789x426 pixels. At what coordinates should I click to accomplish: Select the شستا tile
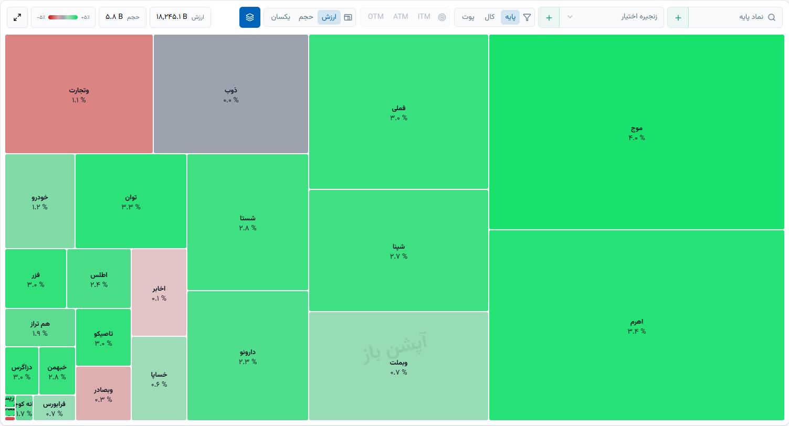point(248,222)
